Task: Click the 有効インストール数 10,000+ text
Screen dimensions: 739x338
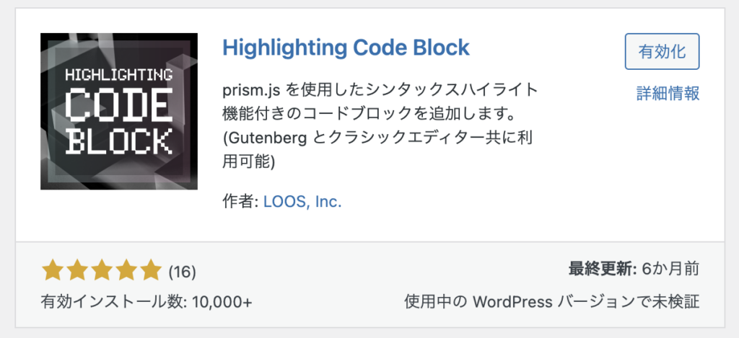Action: [x=147, y=301]
